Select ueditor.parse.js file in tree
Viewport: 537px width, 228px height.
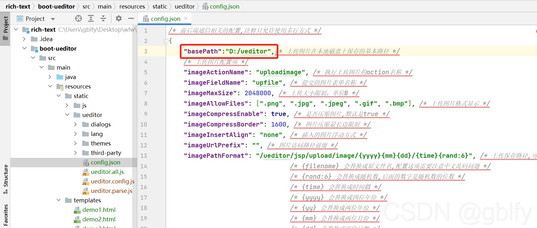click(111, 191)
